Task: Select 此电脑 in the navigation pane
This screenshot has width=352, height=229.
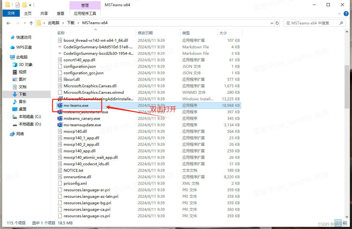Action: (x=22, y=57)
